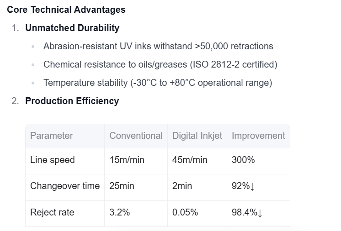Select the Conventional column header
The width and height of the screenshot is (341, 231).
[136, 136]
